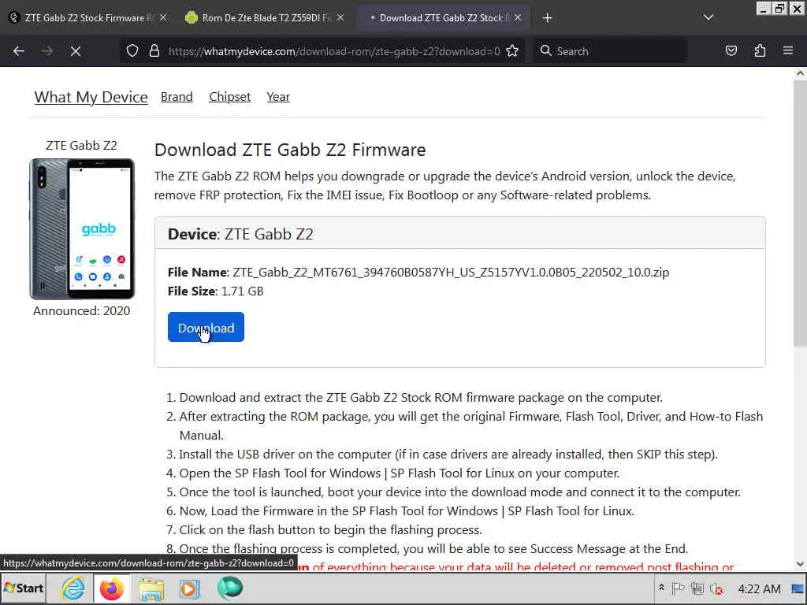Open the Year navigation link
The width and height of the screenshot is (807, 605).
click(x=278, y=97)
